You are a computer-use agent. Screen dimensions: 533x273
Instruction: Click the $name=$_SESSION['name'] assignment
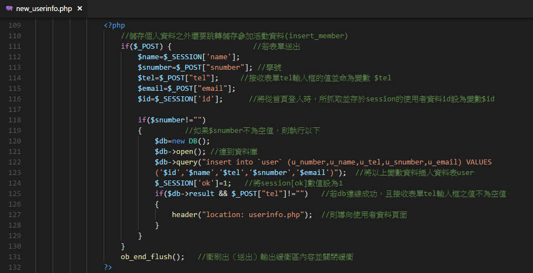click(x=189, y=56)
